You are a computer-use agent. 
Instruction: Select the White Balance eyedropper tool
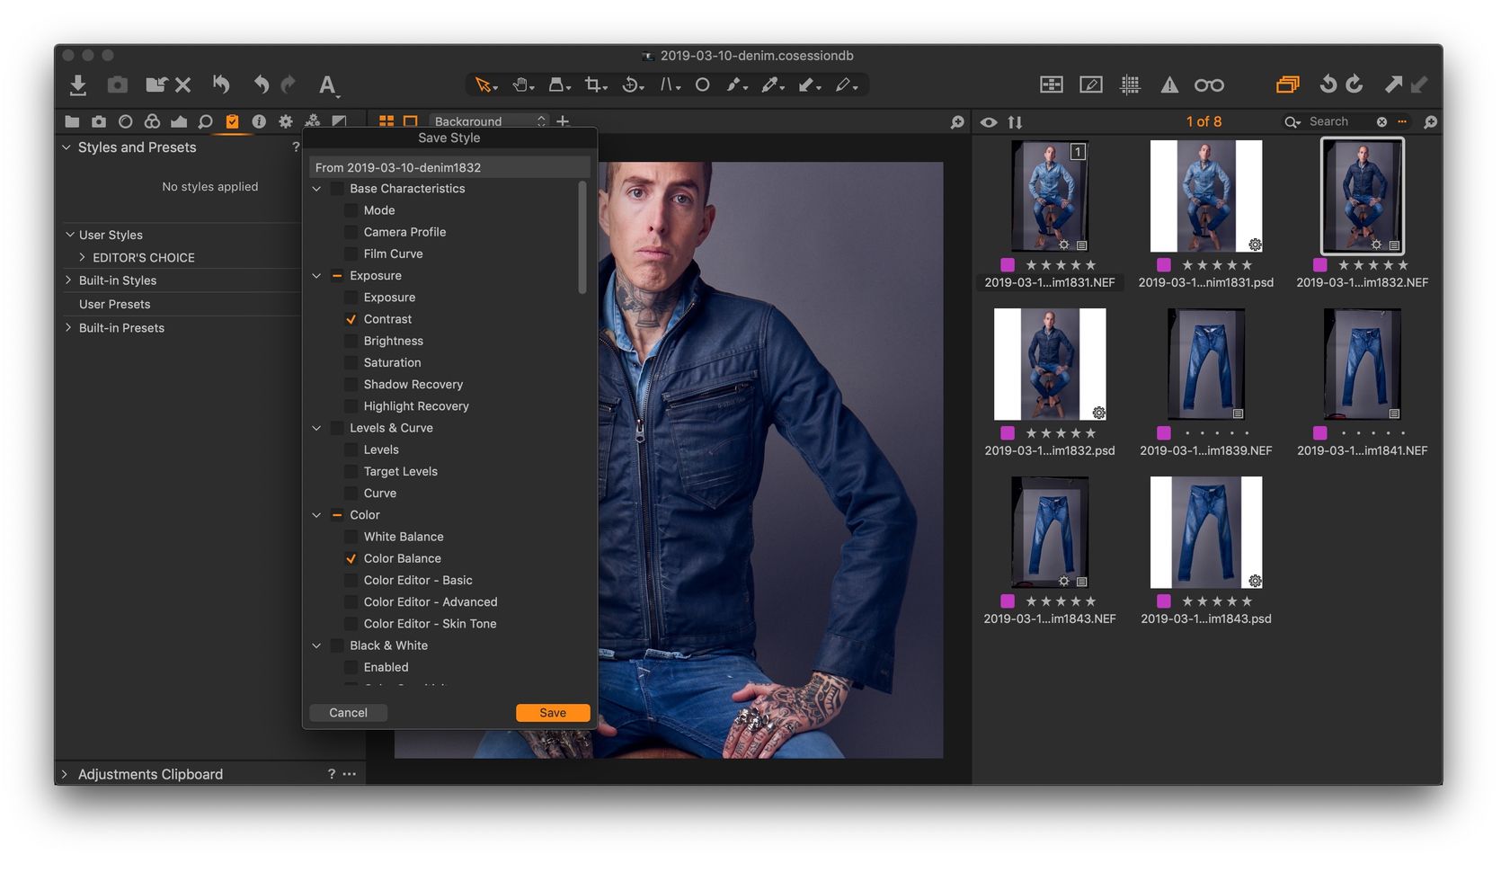click(772, 85)
